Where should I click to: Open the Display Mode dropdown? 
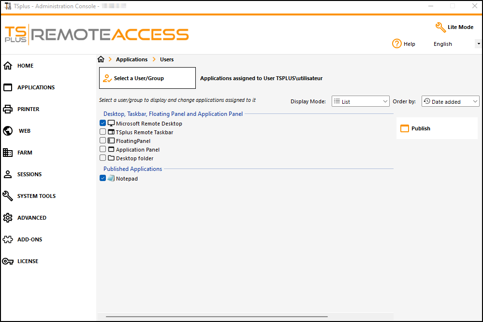[x=360, y=101]
